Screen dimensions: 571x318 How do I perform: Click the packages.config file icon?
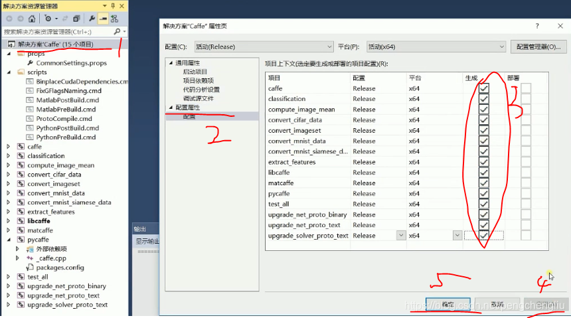pyautogui.click(x=31, y=268)
